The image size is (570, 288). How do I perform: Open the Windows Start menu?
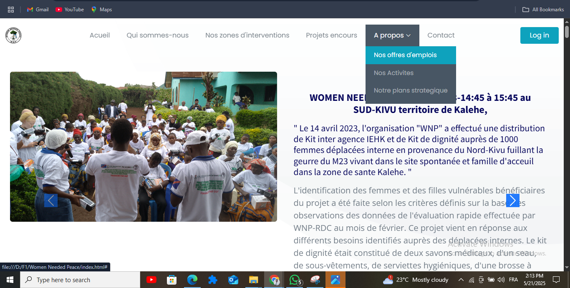tap(10, 280)
